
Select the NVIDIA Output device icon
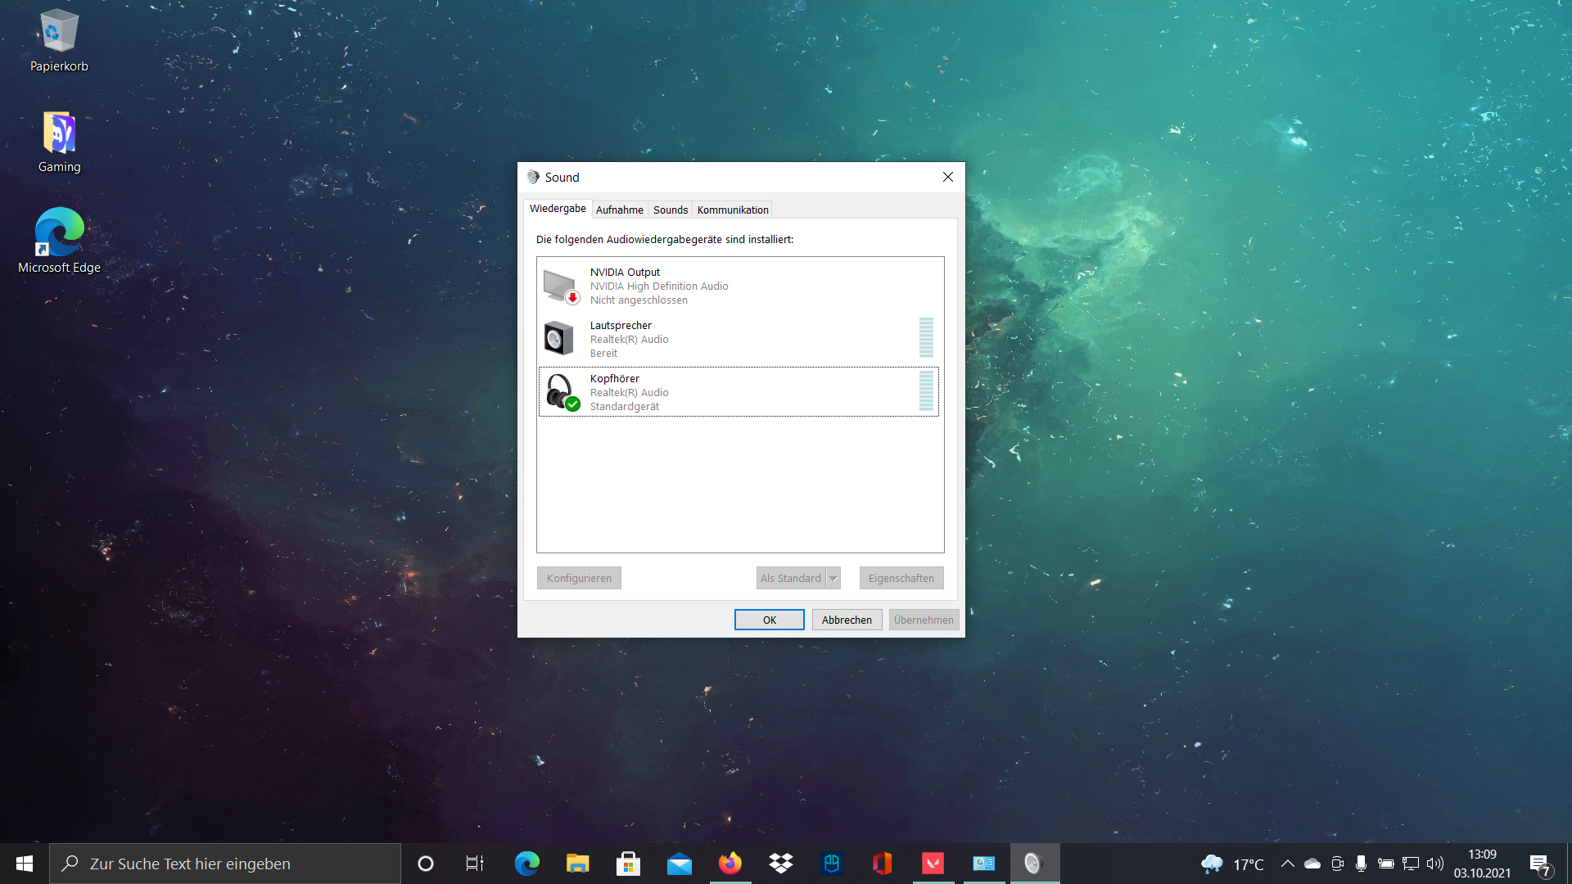pyautogui.click(x=561, y=286)
